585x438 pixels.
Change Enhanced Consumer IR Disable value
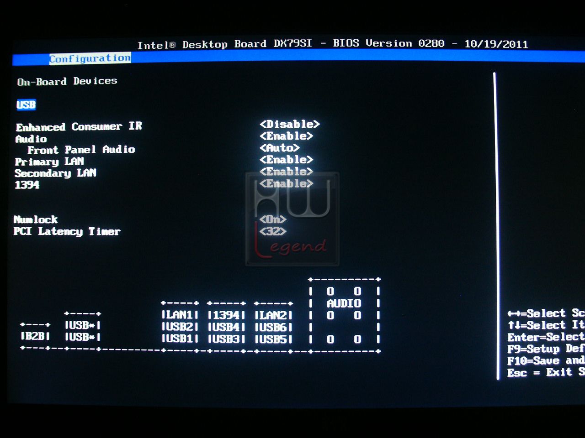coord(290,124)
